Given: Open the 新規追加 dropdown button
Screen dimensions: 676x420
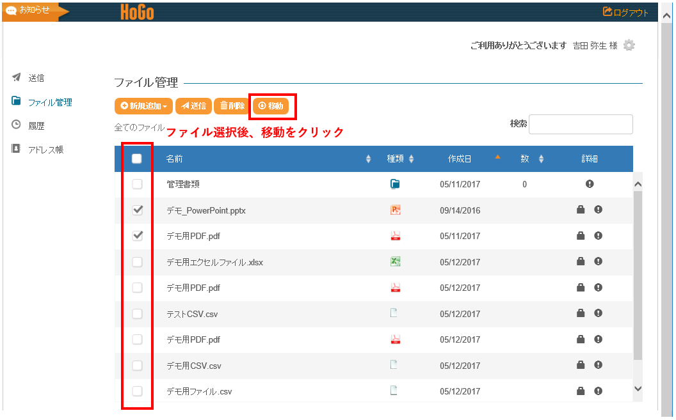Looking at the screenshot, I should pos(143,106).
